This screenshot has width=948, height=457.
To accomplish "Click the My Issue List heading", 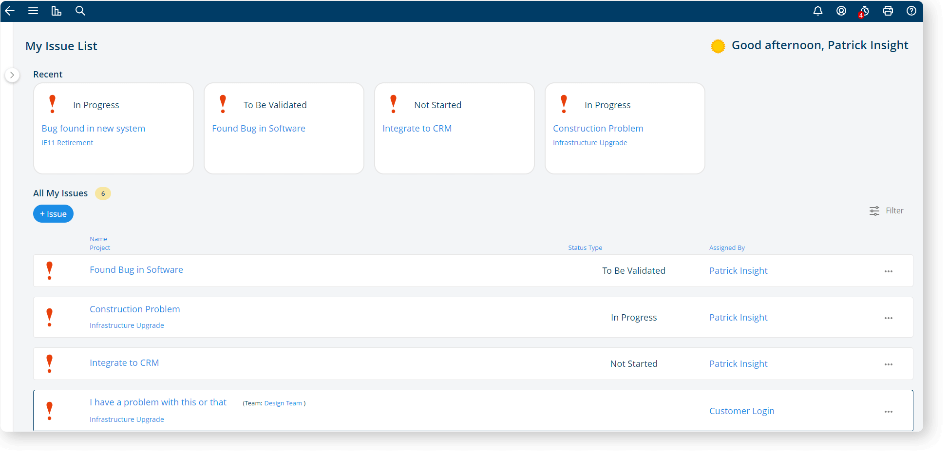I will point(61,46).
